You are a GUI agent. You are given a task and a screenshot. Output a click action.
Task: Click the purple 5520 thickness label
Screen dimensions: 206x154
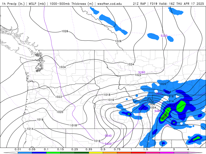(168, 125)
